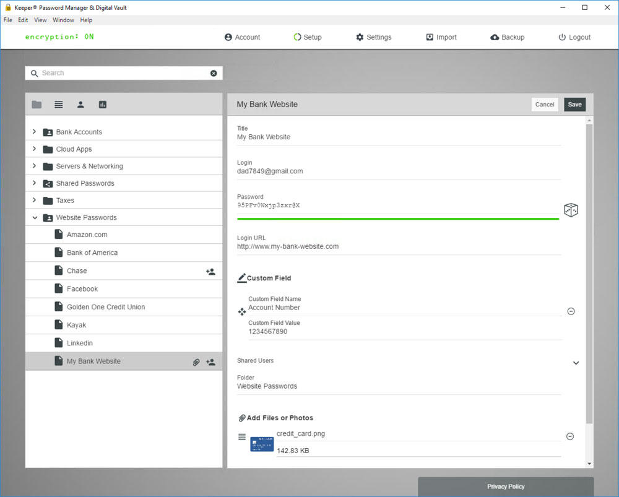Click Import in the top bar
Viewport: 619px width, 497px height.
tap(441, 37)
